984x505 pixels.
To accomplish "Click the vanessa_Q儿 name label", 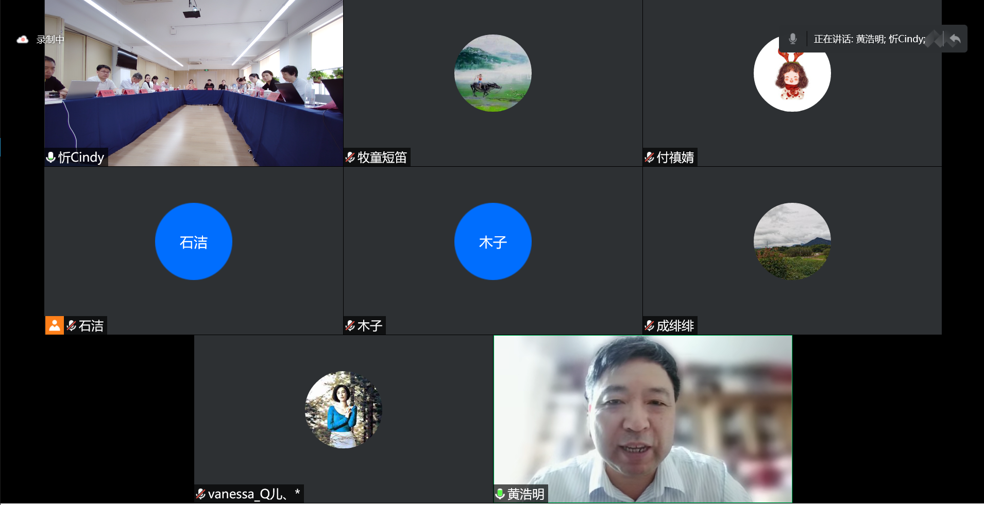I will [x=247, y=494].
